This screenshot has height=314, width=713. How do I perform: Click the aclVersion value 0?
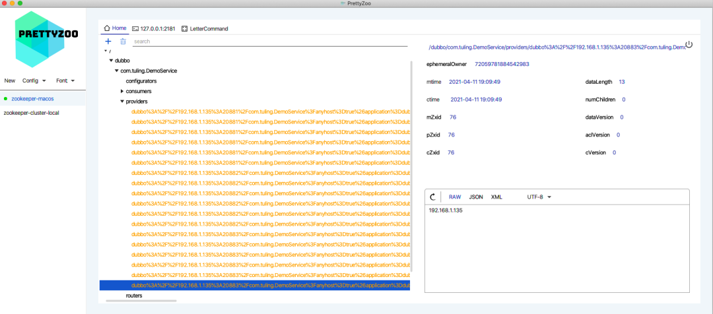618,135
